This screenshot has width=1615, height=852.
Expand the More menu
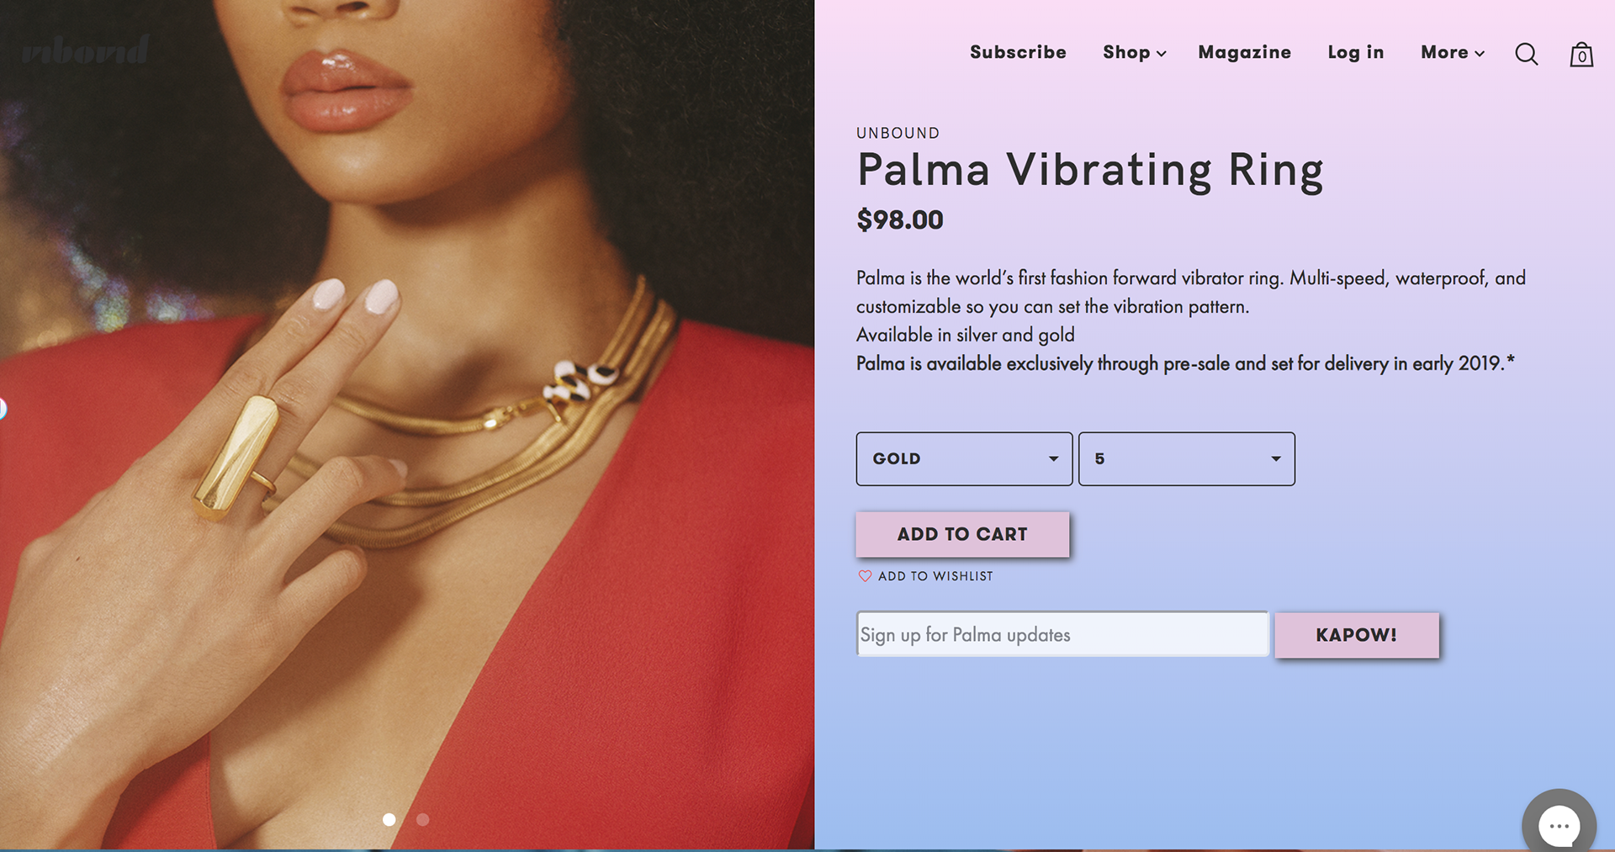[1452, 52]
